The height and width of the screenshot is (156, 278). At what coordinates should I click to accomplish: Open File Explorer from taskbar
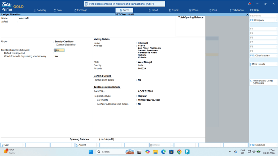point(155,152)
